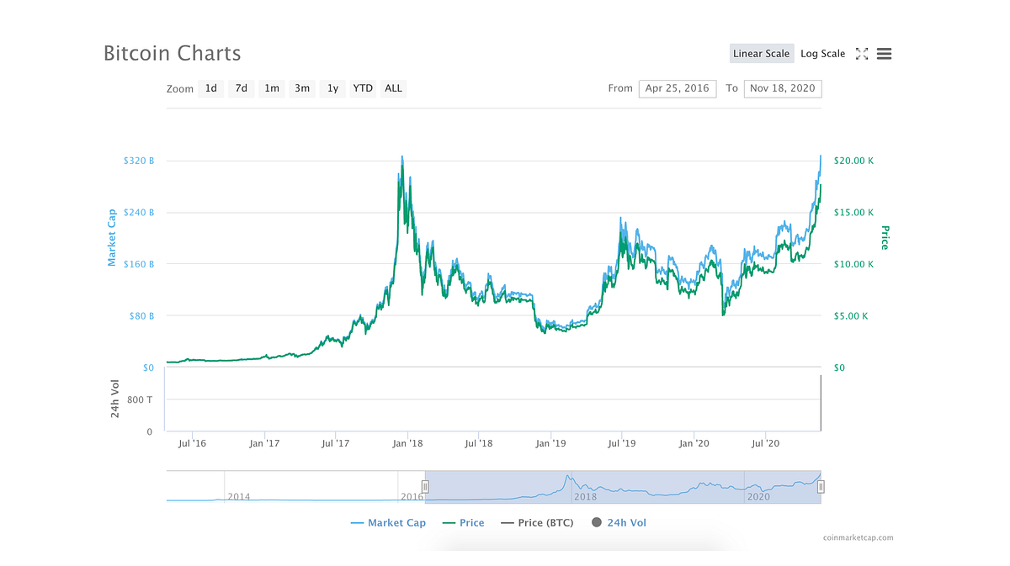This screenshot has height=566, width=1010.
Task: Set zoom range to 1d
Action: 211,88
